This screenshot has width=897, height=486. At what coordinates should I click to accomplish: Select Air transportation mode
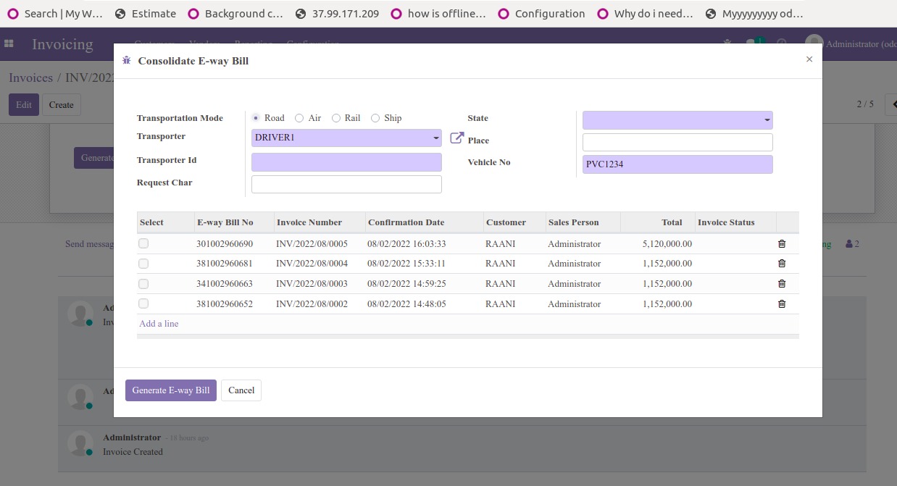click(x=299, y=118)
